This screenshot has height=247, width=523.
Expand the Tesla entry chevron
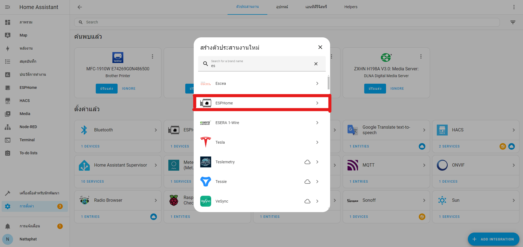click(x=317, y=142)
